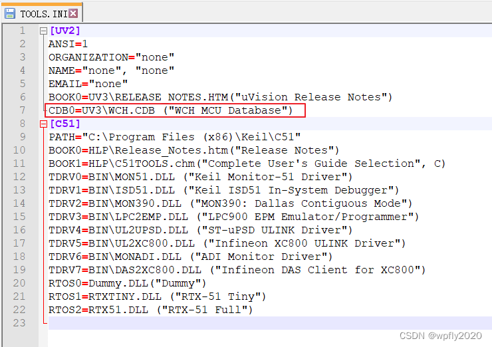
Task: Click the NAME="none", "none" line
Action: coord(112,70)
